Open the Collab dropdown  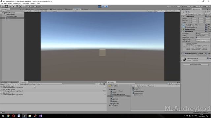tap(171, 7)
